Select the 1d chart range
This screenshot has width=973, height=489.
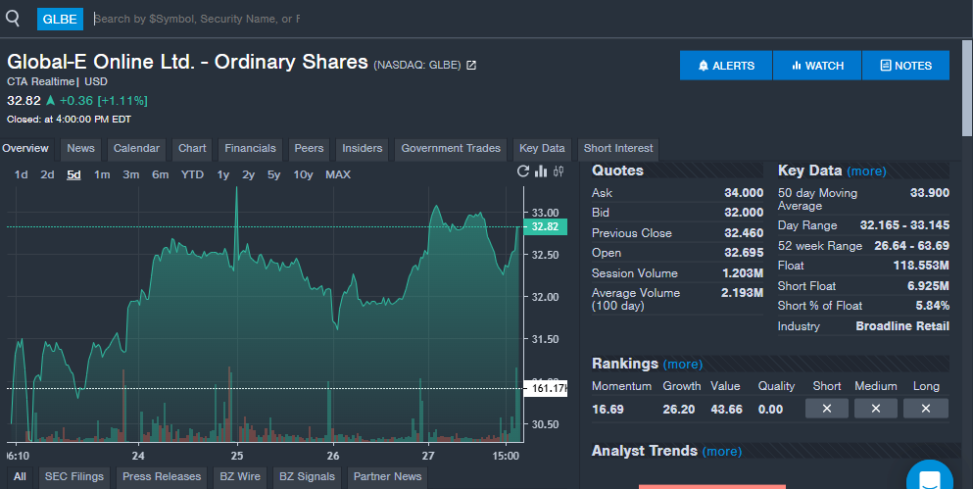(x=22, y=175)
